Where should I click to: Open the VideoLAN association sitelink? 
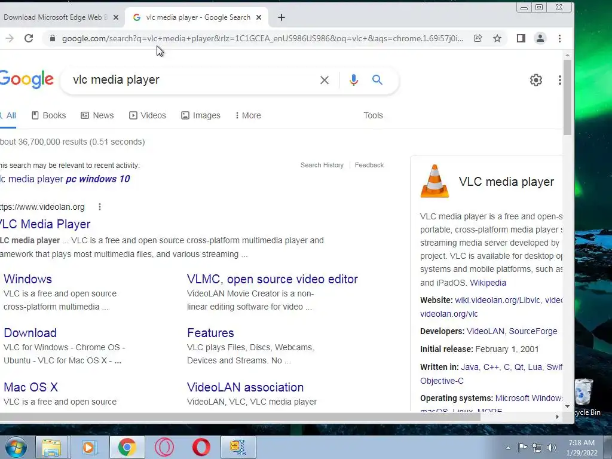click(x=245, y=387)
